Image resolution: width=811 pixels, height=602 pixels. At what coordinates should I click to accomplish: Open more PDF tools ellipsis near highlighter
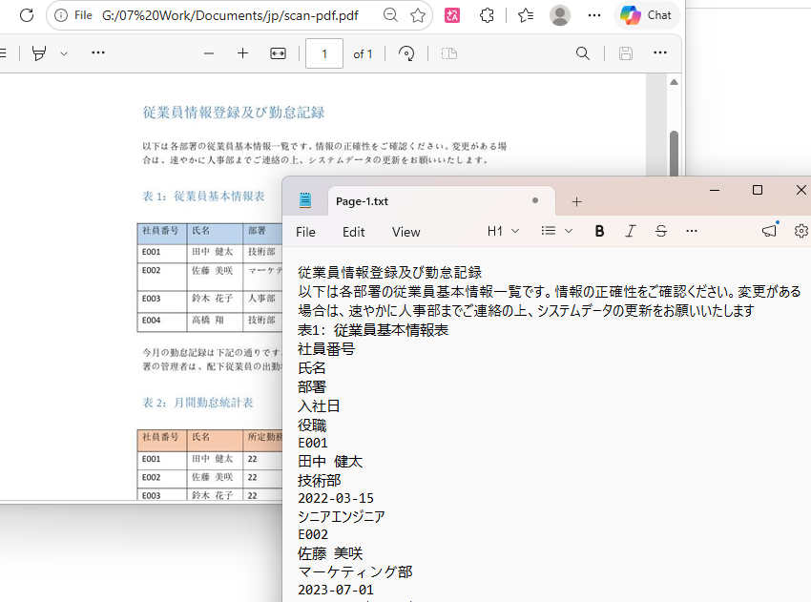pyautogui.click(x=97, y=52)
